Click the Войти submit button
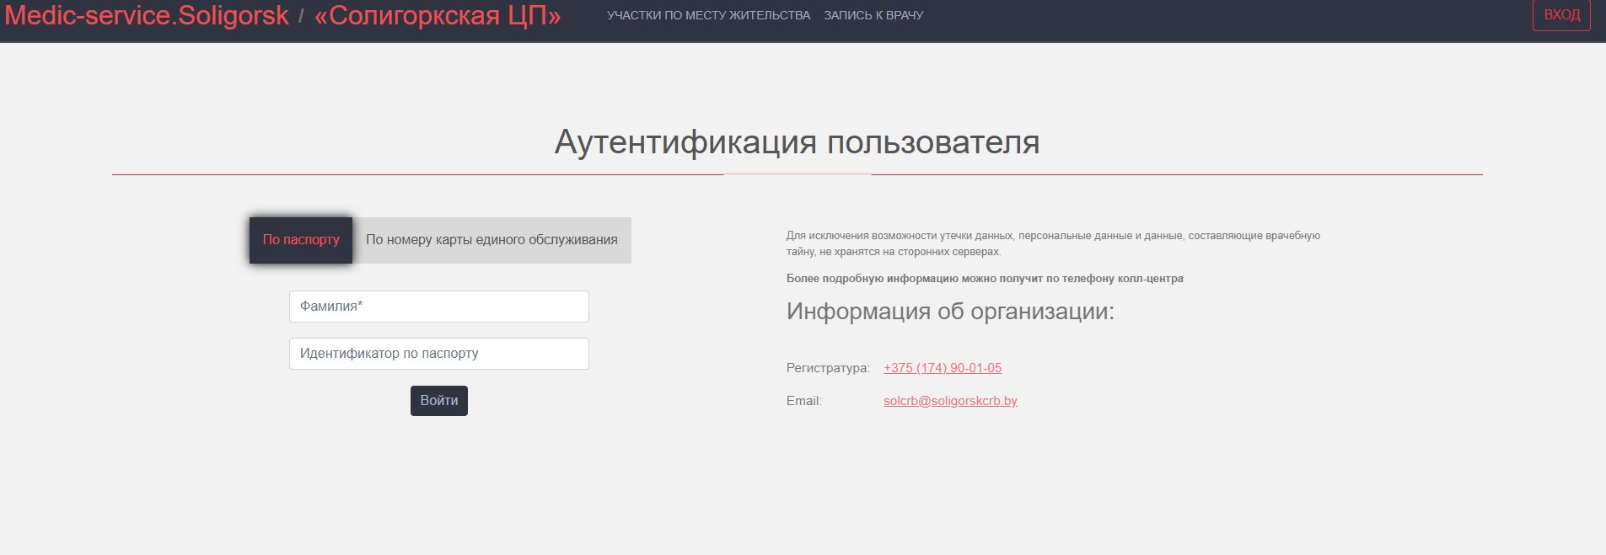 tap(439, 401)
